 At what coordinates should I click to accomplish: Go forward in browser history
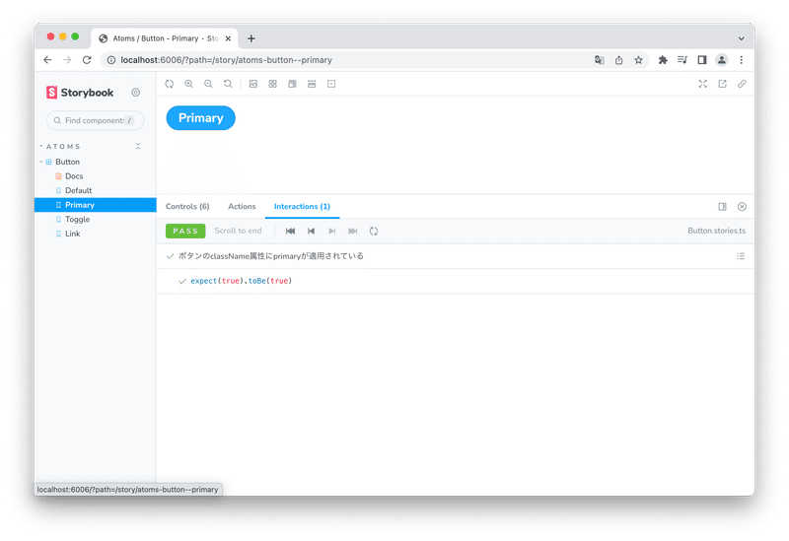pos(67,60)
